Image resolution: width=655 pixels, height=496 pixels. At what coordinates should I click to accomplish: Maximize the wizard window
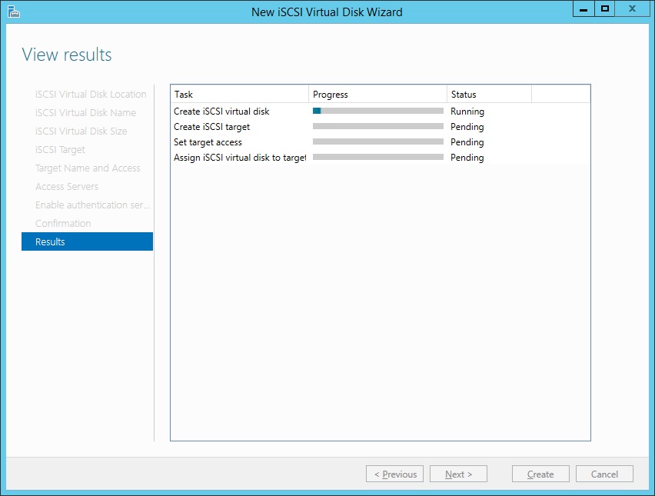(x=605, y=9)
